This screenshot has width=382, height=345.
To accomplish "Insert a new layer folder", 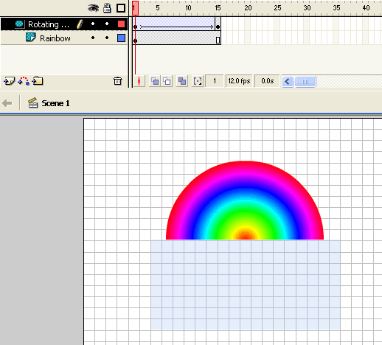I will pyautogui.click(x=38, y=80).
